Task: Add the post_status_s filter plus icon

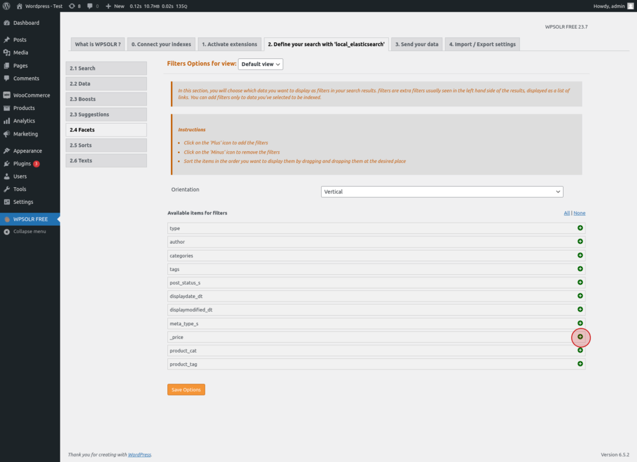Action: pos(580,282)
